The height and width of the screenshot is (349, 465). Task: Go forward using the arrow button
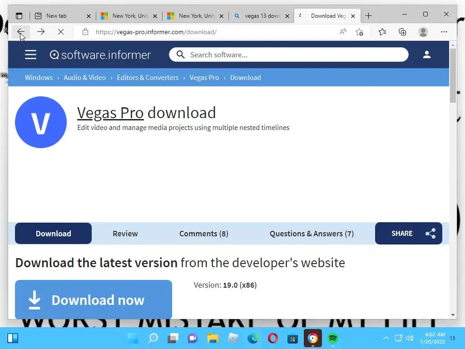41,32
